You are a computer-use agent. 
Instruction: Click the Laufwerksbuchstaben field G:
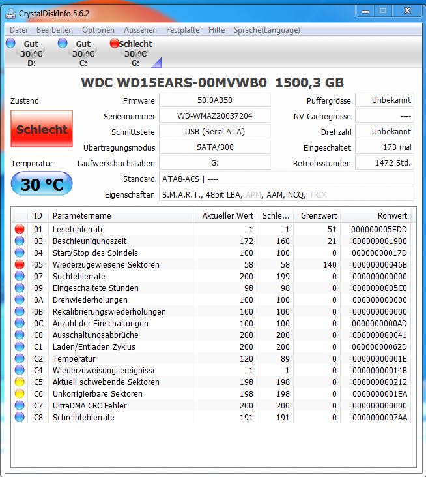215,163
